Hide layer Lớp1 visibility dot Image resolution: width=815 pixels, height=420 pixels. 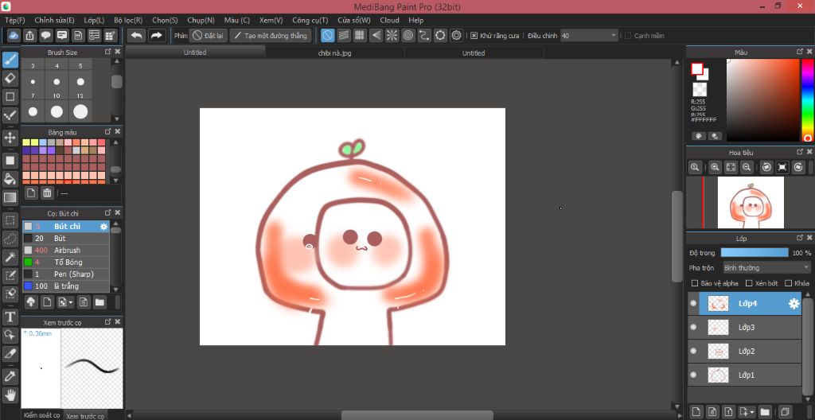click(693, 375)
